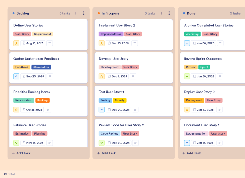Open the Jan 10, 2026 due date
The width and height of the screenshot is (245, 178).
point(203,110)
